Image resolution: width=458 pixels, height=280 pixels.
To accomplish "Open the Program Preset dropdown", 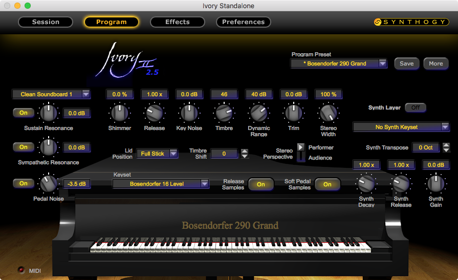I will pyautogui.click(x=339, y=63).
